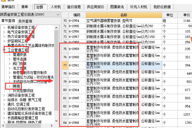Select row with code 6-2959

[x=74, y=49]
